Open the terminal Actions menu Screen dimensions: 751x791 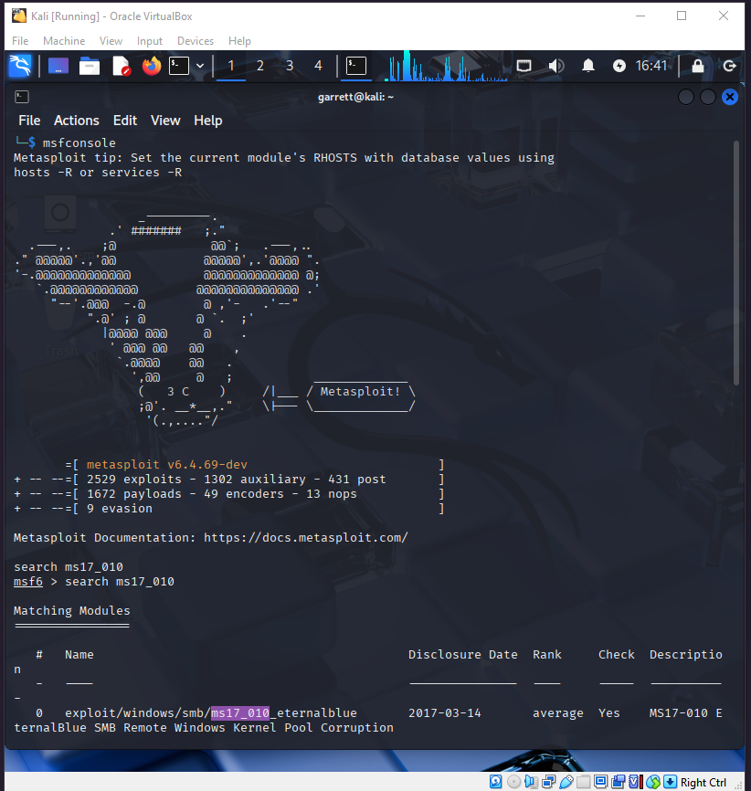(x=77, y=121)
